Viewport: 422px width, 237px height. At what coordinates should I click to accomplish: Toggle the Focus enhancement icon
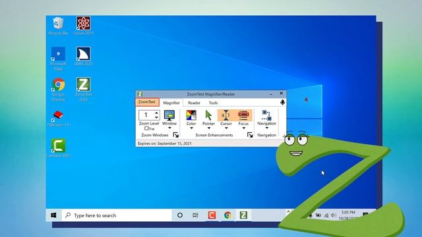[x=243, y=115]
